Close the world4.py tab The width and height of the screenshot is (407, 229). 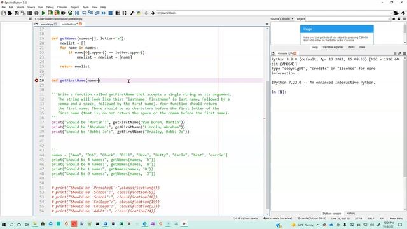(55, 24)
